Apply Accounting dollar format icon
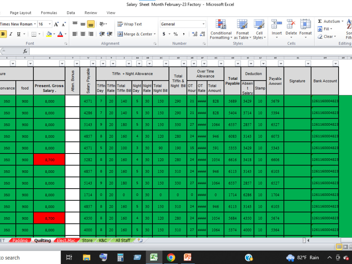This screenshot has width=352, height=264. click(x=164, y=34)
